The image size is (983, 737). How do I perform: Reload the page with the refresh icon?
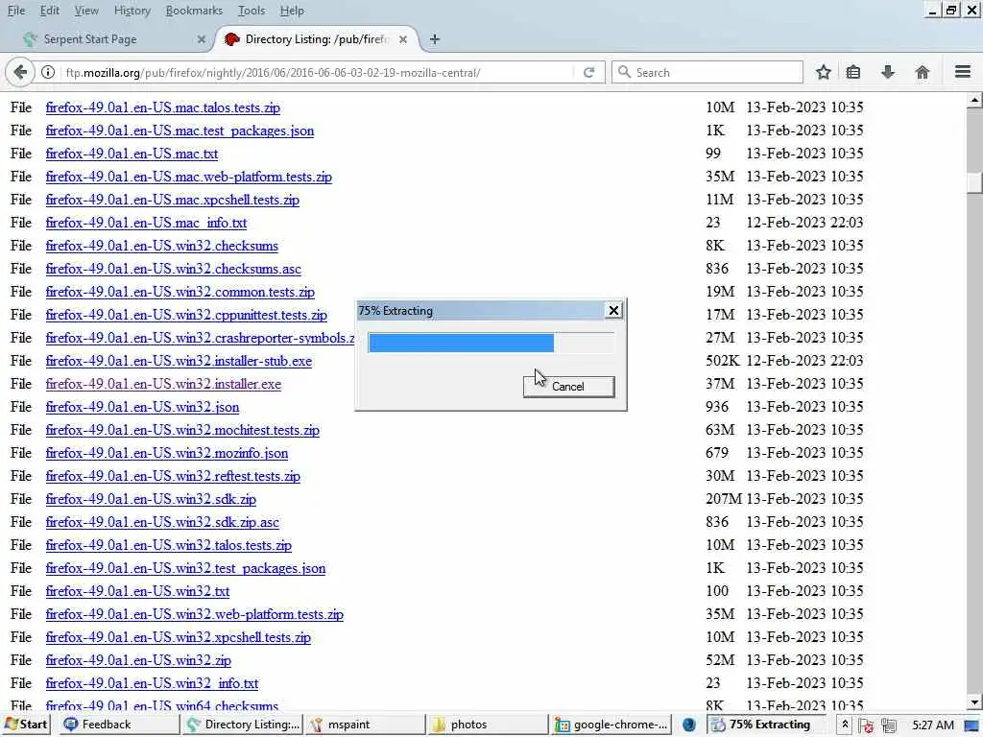[588, 73]
